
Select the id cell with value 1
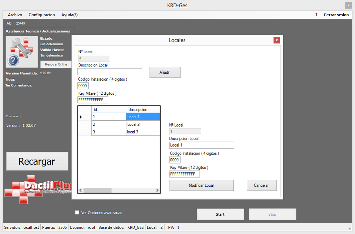pos(109,117)
